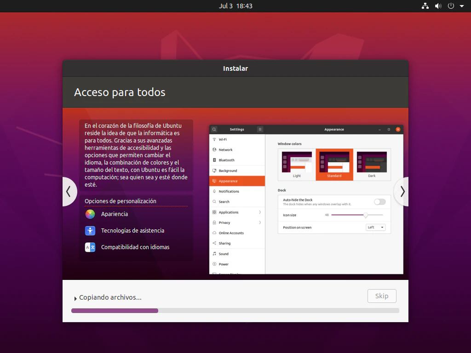Select Background in the Settings sidebar
The image size is (471, 353).
click(237, 171)
